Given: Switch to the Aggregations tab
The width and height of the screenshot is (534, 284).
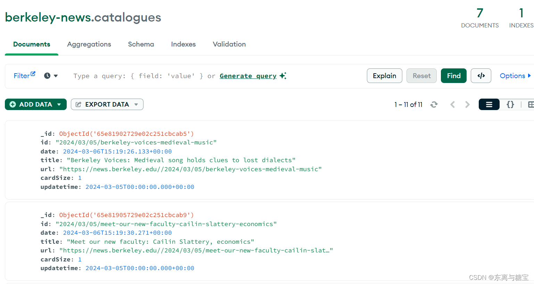Looking at the screenshot, I should click(89, 44).
